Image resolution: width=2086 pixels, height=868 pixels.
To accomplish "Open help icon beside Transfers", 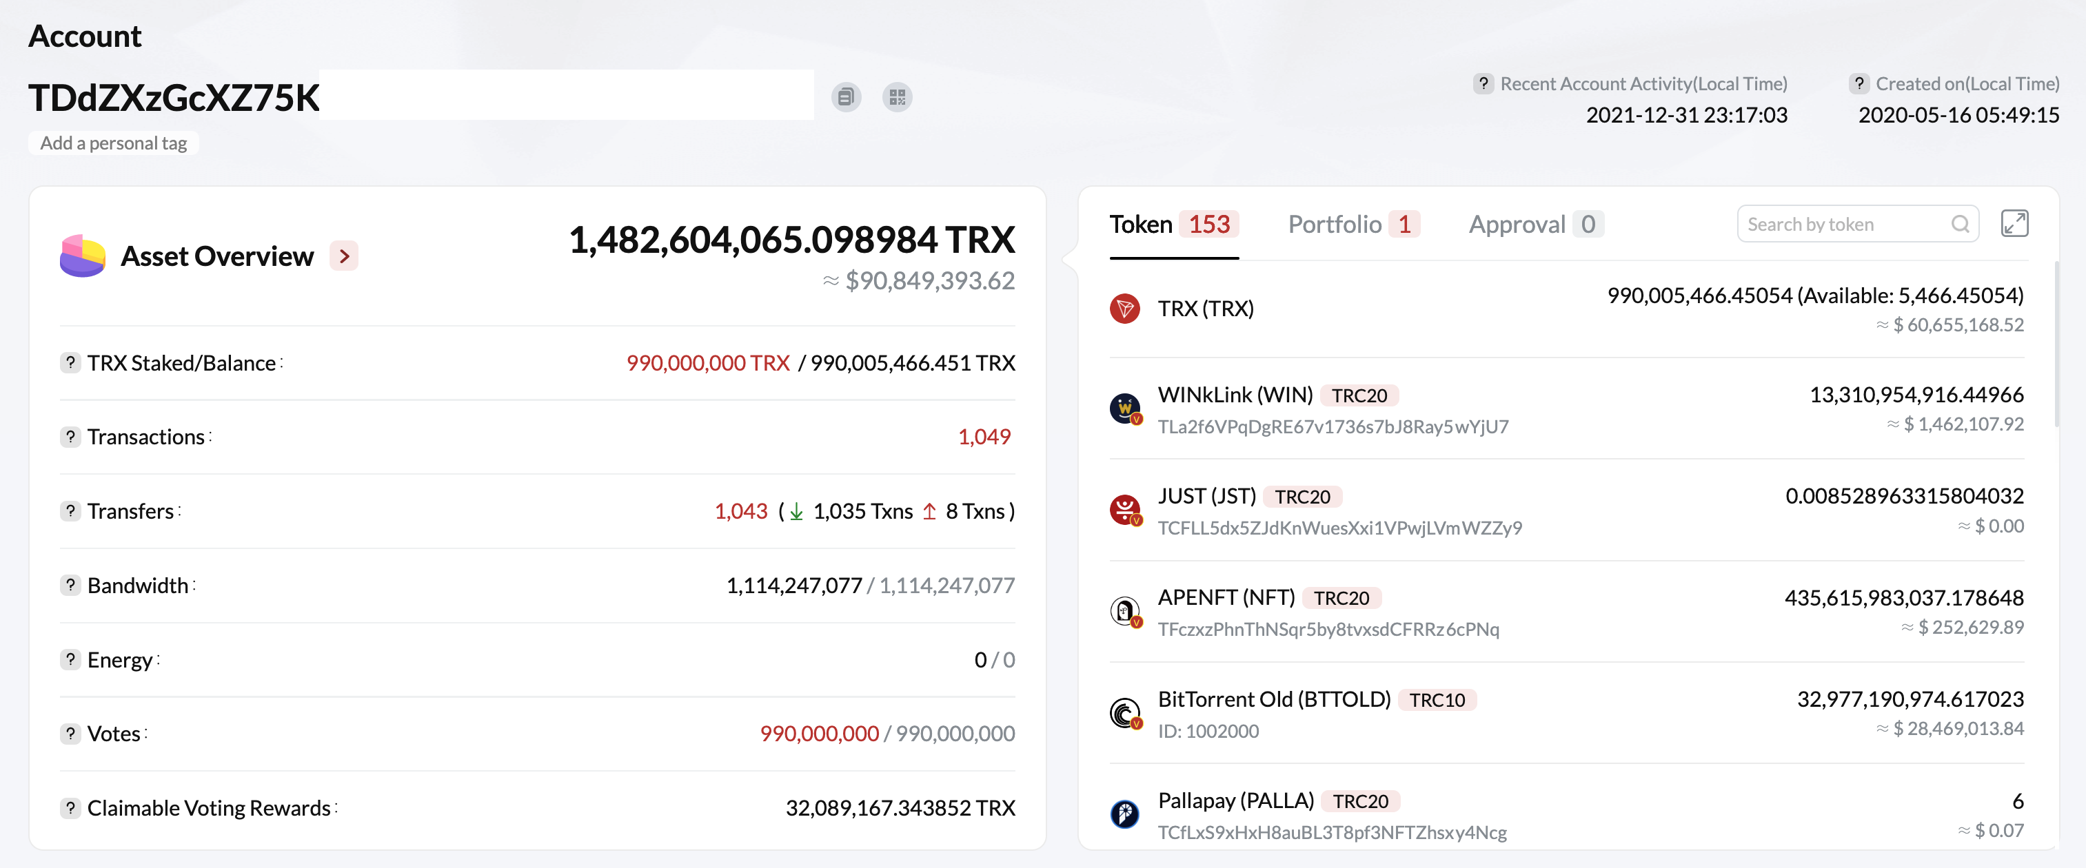I will (x=70, y=511).
